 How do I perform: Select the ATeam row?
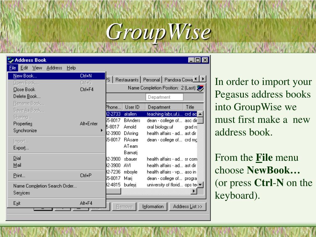151,146
